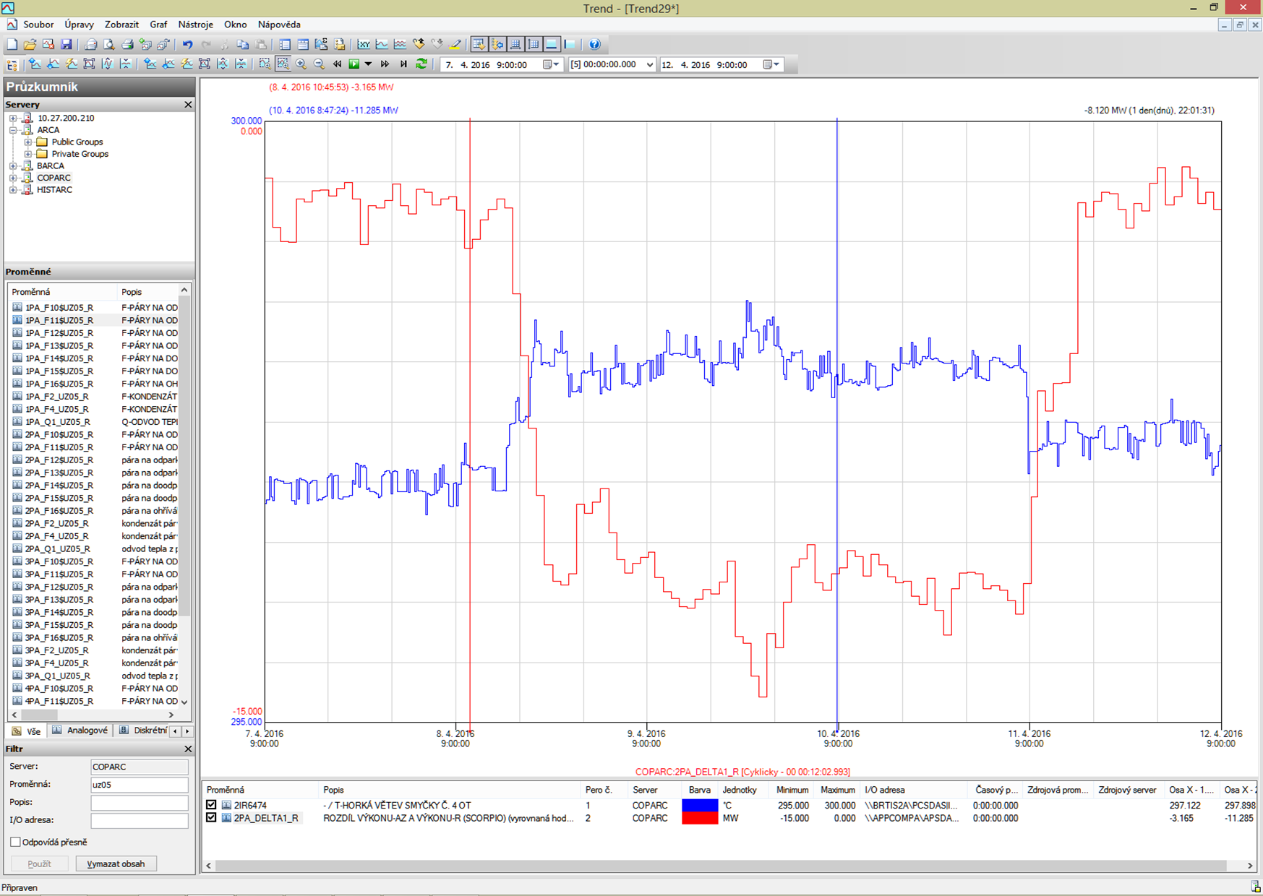Image resolution: width=1263 pixels, height=896 pixels.
Task: Click the Print icon in toolbar
Action: [x=127, y=44]
